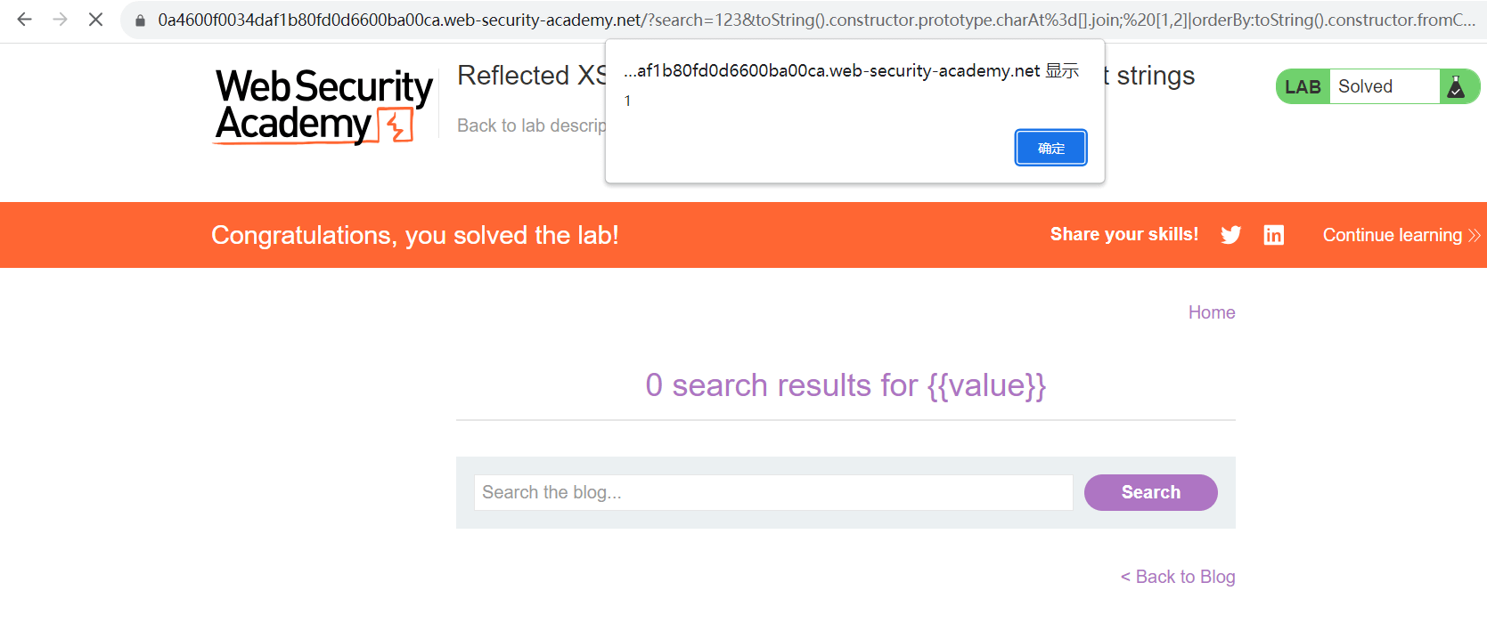Click the purple Search button
Viewport: 1487px width, 623px height.
pyautogui.click(x=1150, y=492)
